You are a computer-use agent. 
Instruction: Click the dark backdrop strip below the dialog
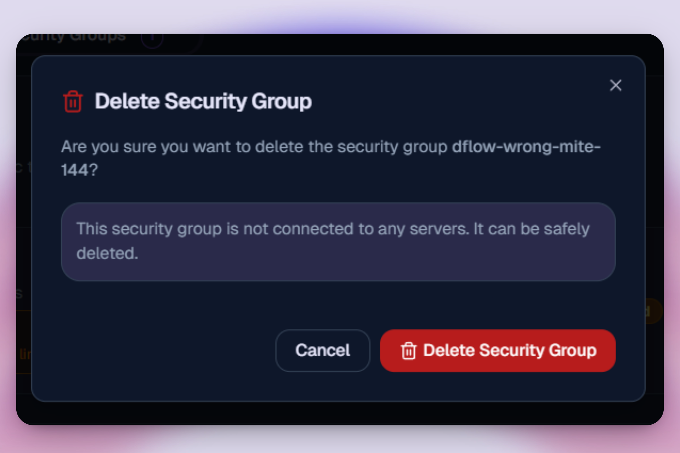click(340, 413)
